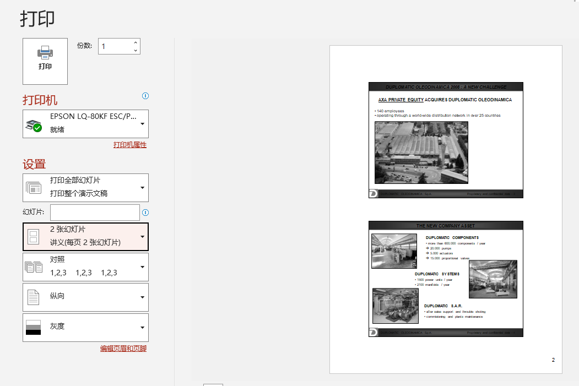Expand the 打印全部幻灯片 range dropdown
Viewport: 579px width, 386px height.
tap(86, 188)
